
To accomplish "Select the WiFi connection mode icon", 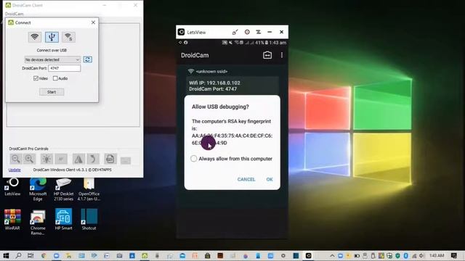I will (35, 37).
